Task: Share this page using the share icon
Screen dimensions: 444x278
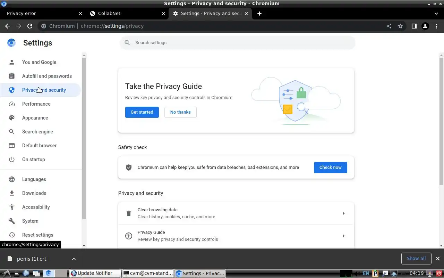Action: tap(389, 26)
